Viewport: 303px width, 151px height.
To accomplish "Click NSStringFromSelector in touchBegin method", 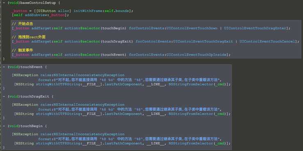I will pyautogui.click(x=191, y=143).
